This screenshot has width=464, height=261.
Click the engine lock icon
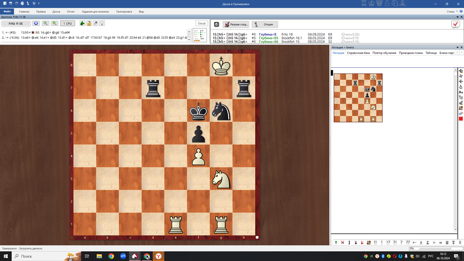(89, 24)
